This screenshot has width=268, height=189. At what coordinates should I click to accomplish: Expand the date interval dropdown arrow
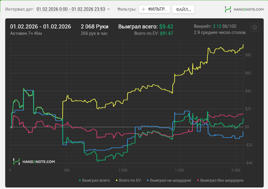108,9
